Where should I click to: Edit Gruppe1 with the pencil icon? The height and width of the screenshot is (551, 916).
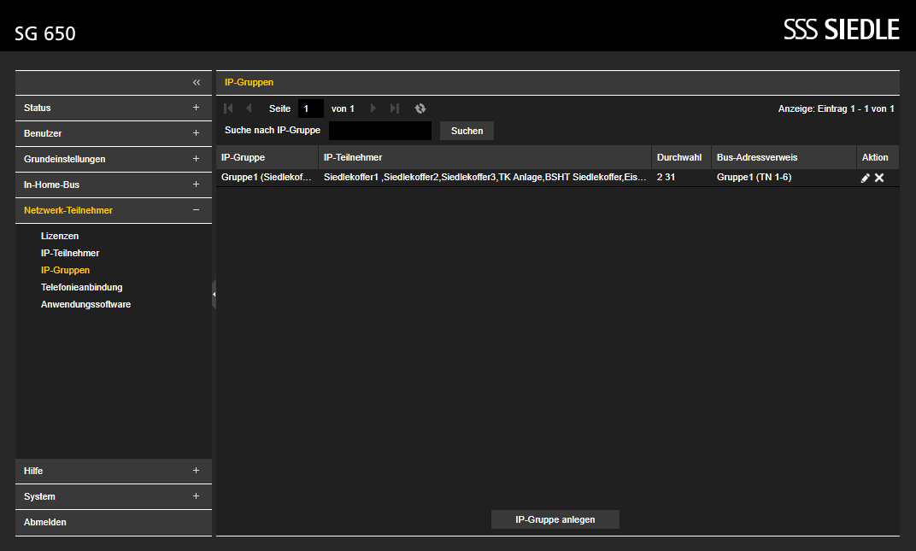pos(866,178)
